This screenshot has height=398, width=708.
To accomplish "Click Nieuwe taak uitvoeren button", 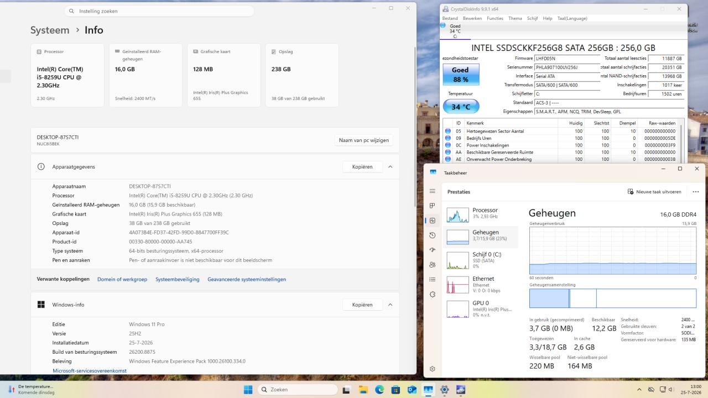I will [x=654, y=192].
